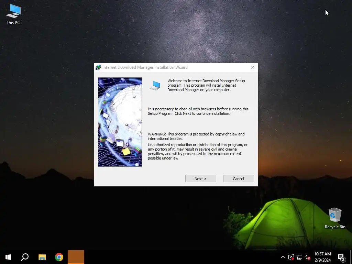Image resolution: width=352 pixels, height=264 pixels.
Task: Open notification center with 2 notifications
Action: pyautogui.click(x=341, y=257)
